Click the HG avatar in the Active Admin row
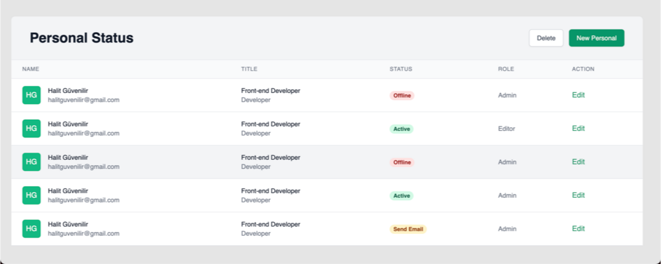Image resolution: width=661 pixels, height=264 pixels. tap(31, 195)
